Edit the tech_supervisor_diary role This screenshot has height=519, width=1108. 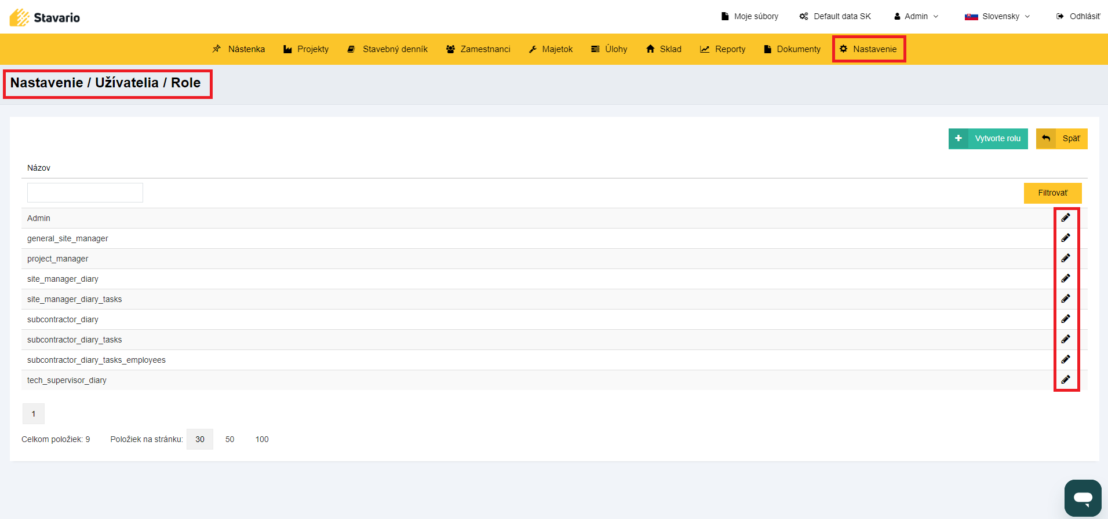[1066, 380]
